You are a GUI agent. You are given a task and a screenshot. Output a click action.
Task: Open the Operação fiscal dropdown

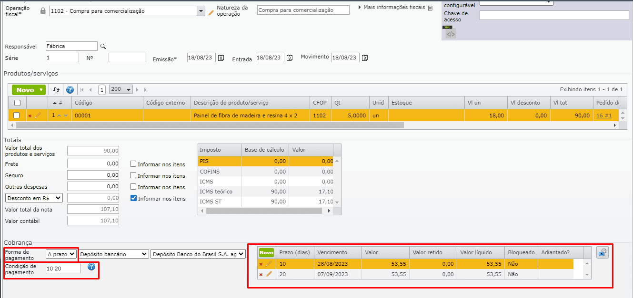tap(200, 11)
